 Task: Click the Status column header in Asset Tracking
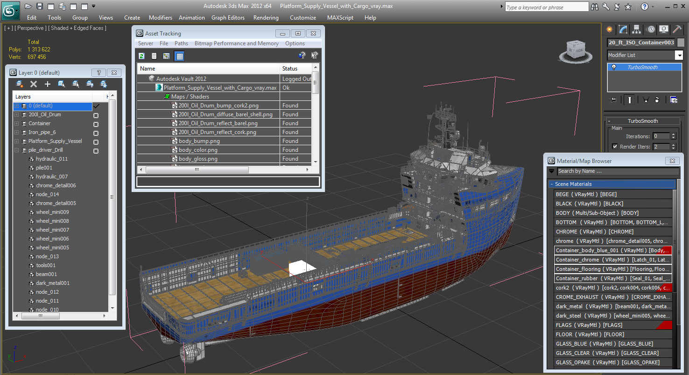pyautogui.click(x=295, y=69)
